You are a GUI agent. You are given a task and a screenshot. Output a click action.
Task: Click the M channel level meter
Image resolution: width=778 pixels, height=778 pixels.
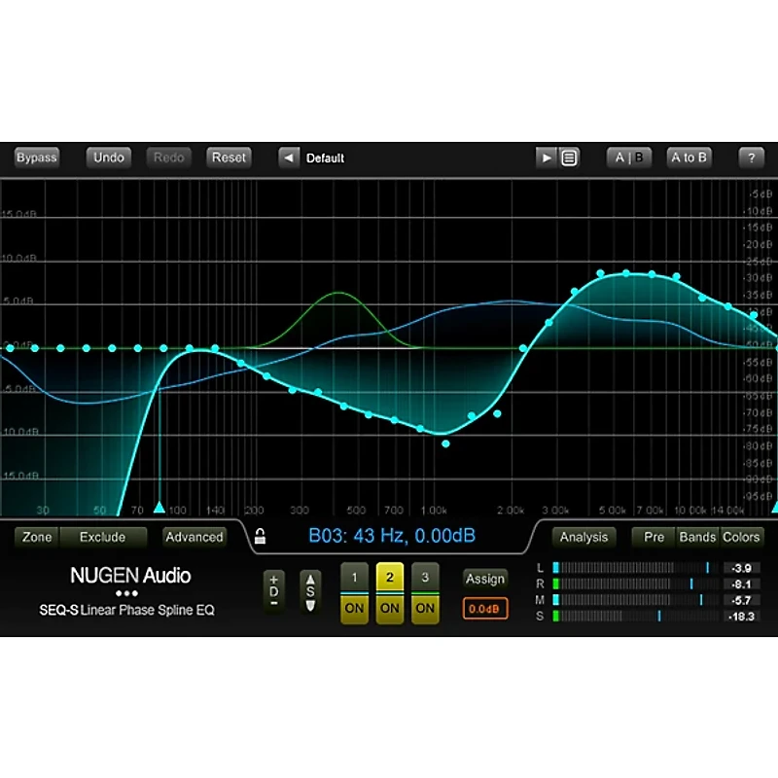[x=635, y=600]
